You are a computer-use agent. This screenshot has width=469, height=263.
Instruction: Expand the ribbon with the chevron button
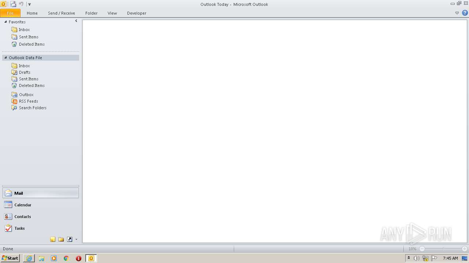(457, 13)
